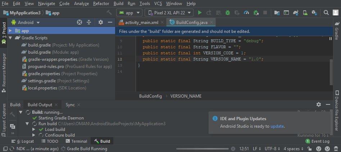Screen dimensions: 341x152
Task: Click the Search Everywhere magnifier icon
Action: (326, 13)
